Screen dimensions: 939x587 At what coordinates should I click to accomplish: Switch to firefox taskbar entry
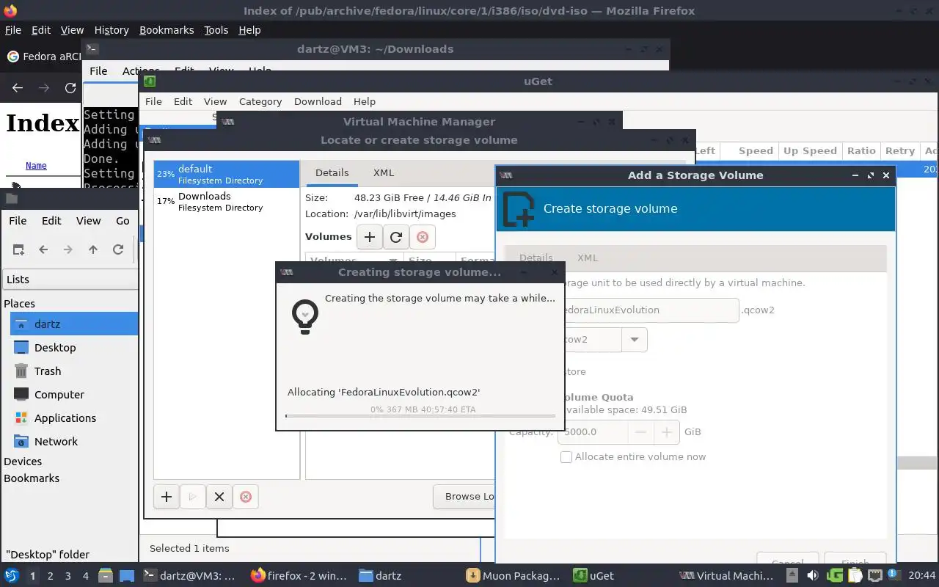(299, 576)
